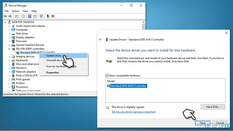Viewport: 233px width, 131px height.
Task: Select the Print queues category icon
Action: pyautogui.click(x=14, y=79)
